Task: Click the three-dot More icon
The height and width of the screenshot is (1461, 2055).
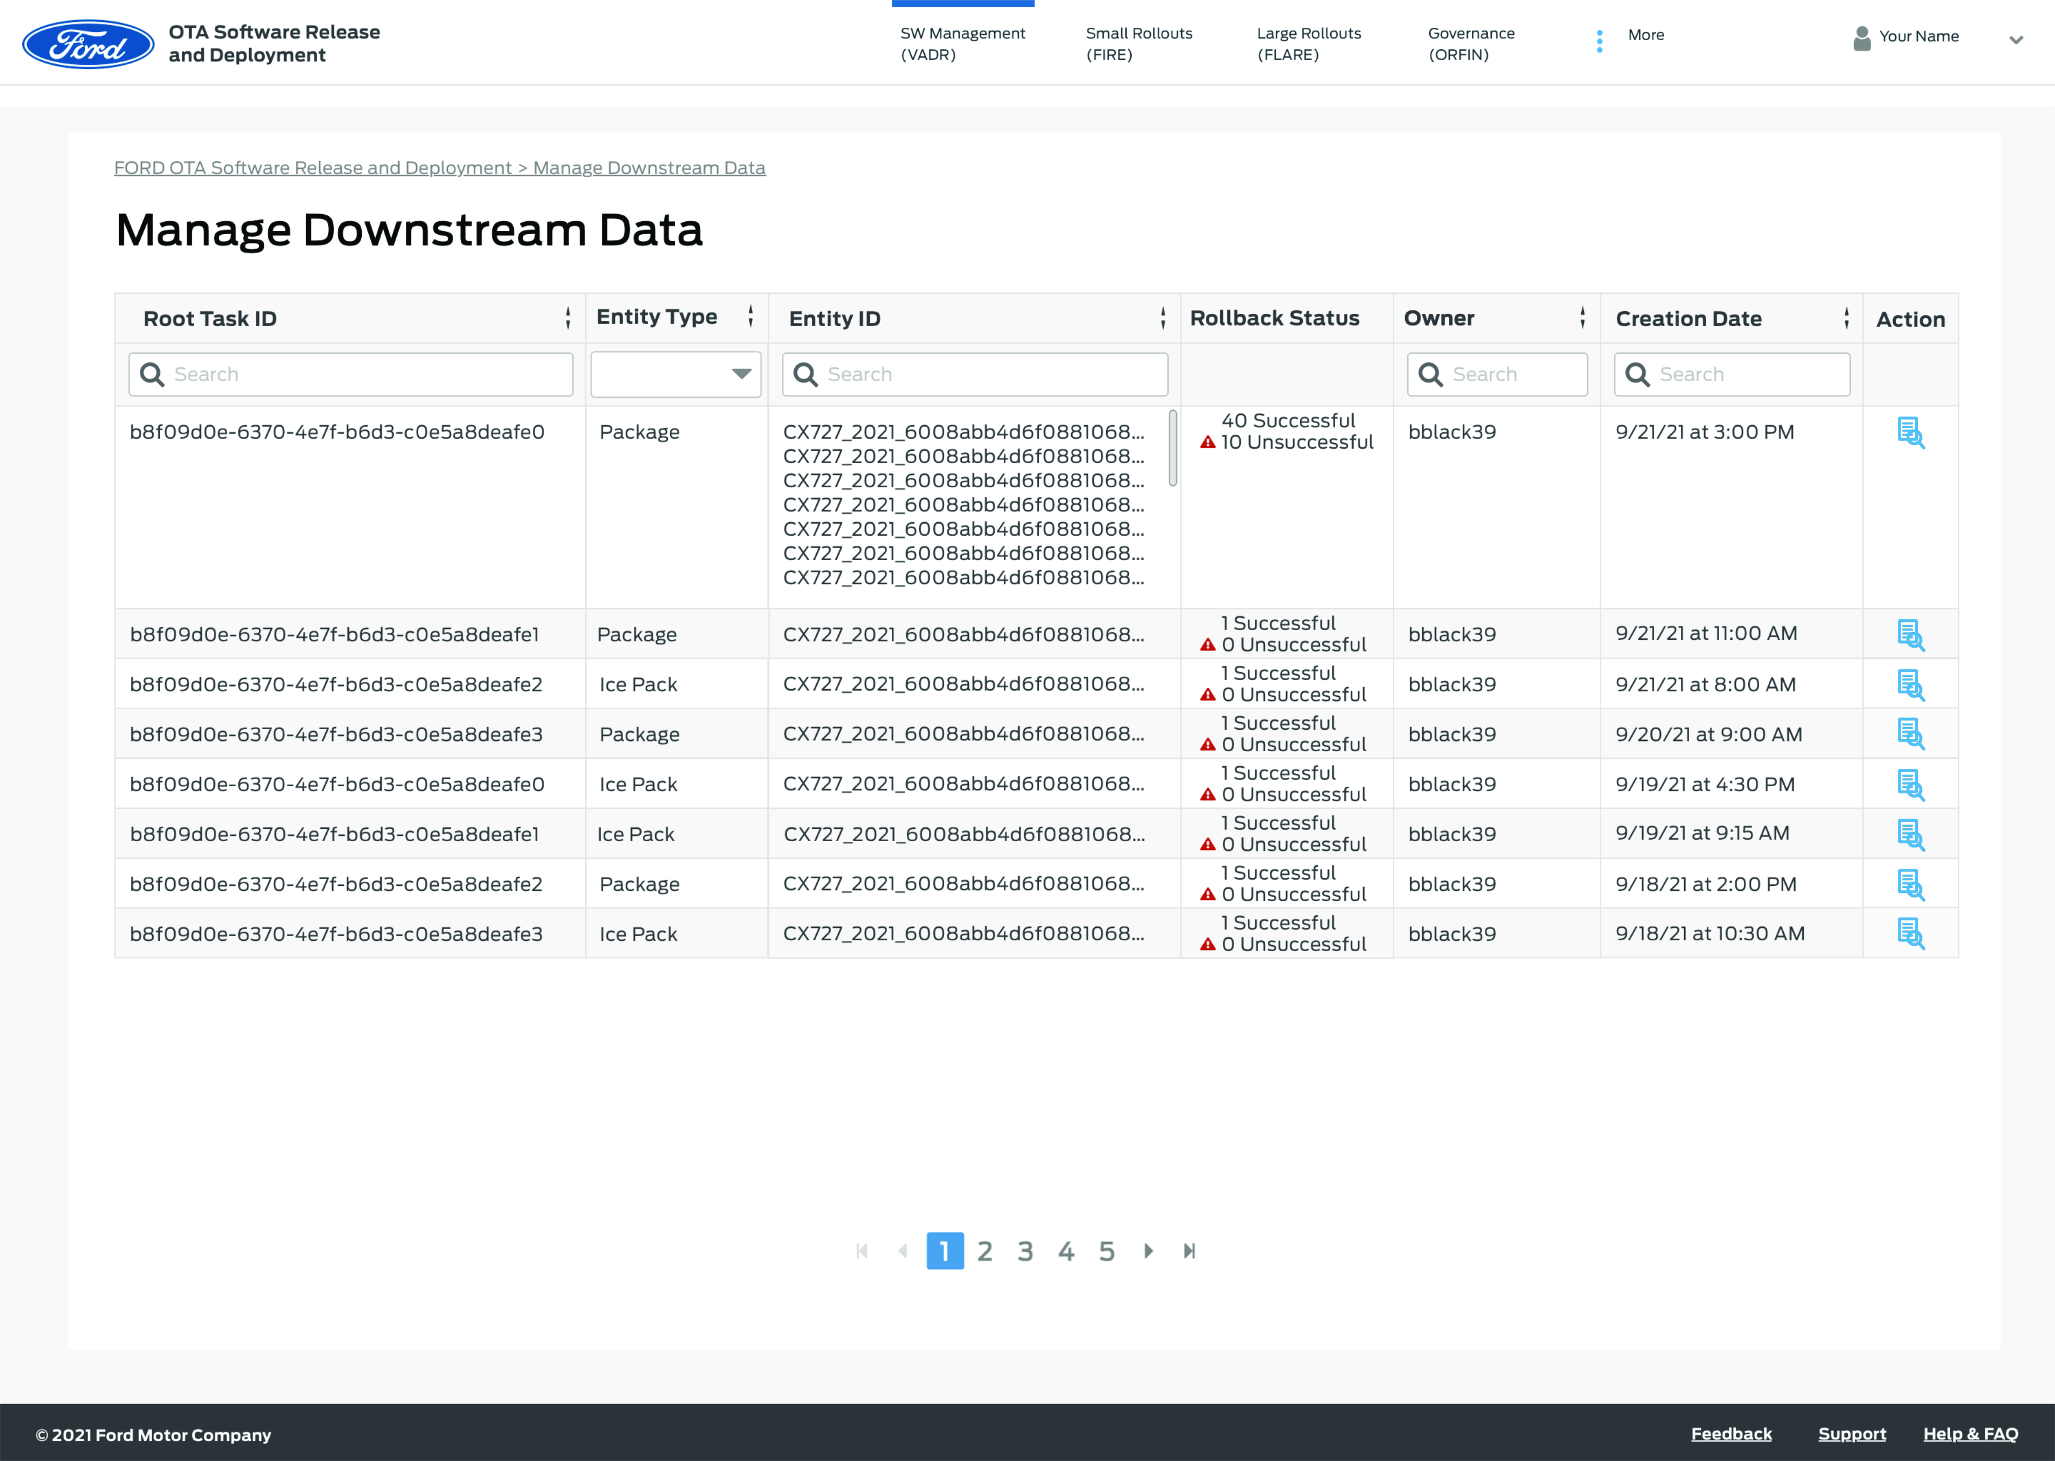Action: (1599, 42)
